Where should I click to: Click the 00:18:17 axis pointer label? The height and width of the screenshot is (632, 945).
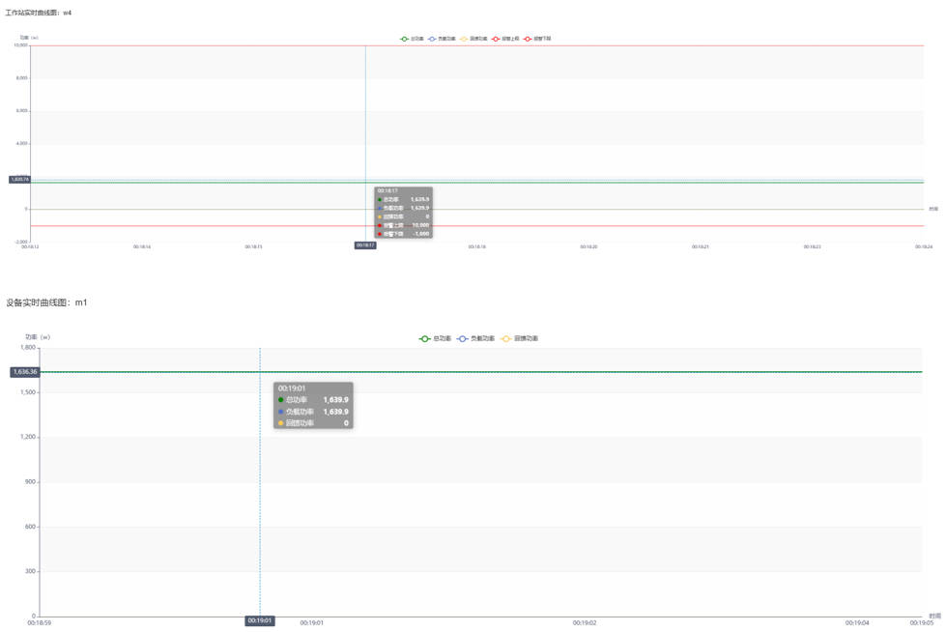coord(365,245)
